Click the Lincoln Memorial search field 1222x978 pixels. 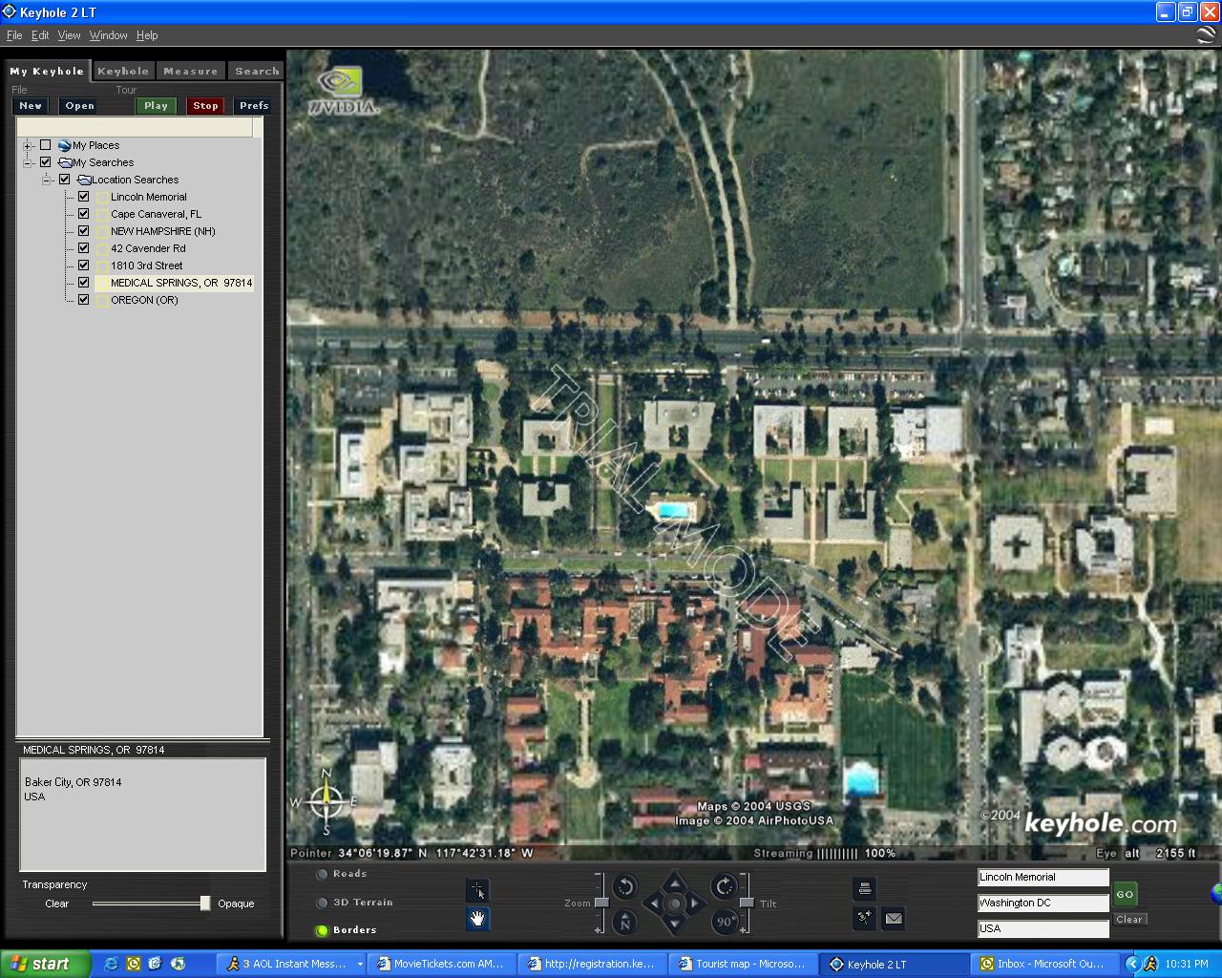pos(1043,877)
